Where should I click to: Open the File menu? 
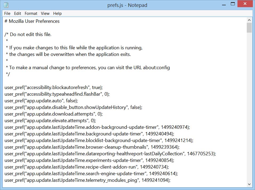coord(7,14)
